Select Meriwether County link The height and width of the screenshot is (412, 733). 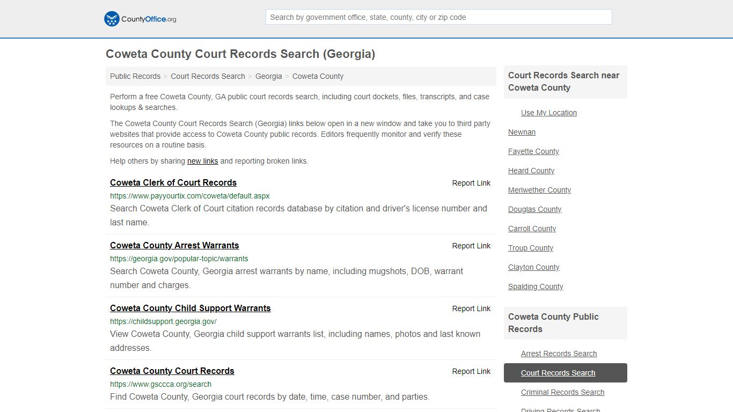click(x=539, y=190)
